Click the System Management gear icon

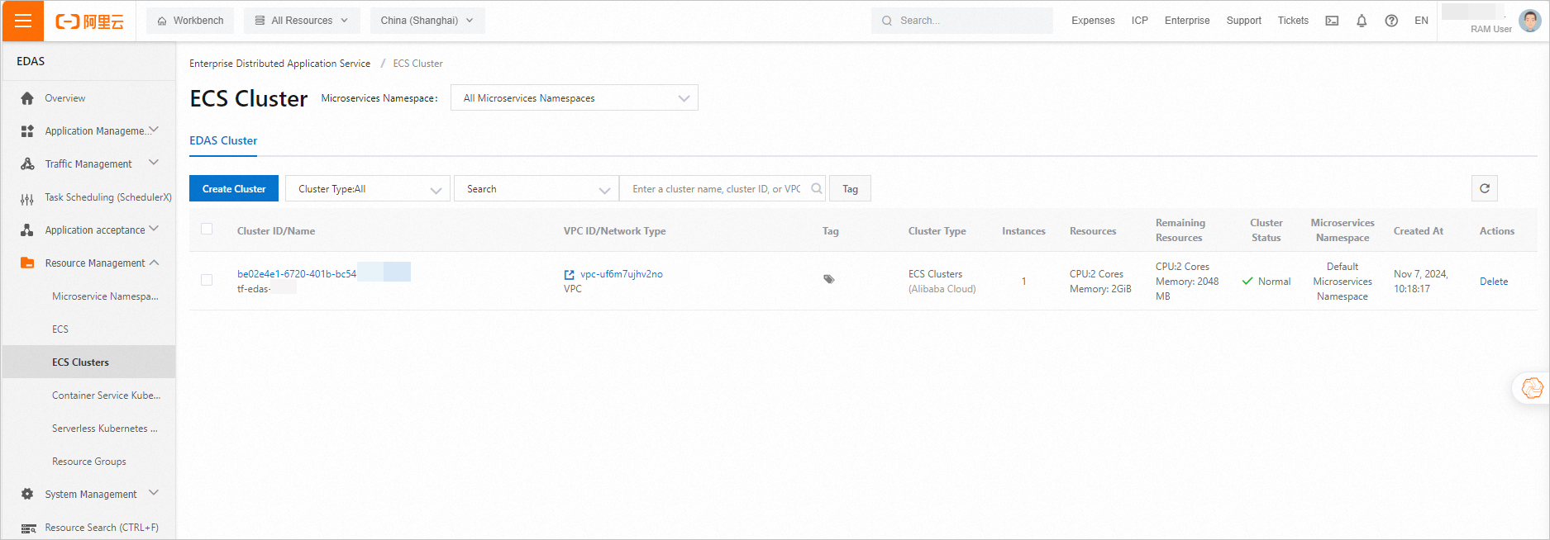tap(27, 494)
